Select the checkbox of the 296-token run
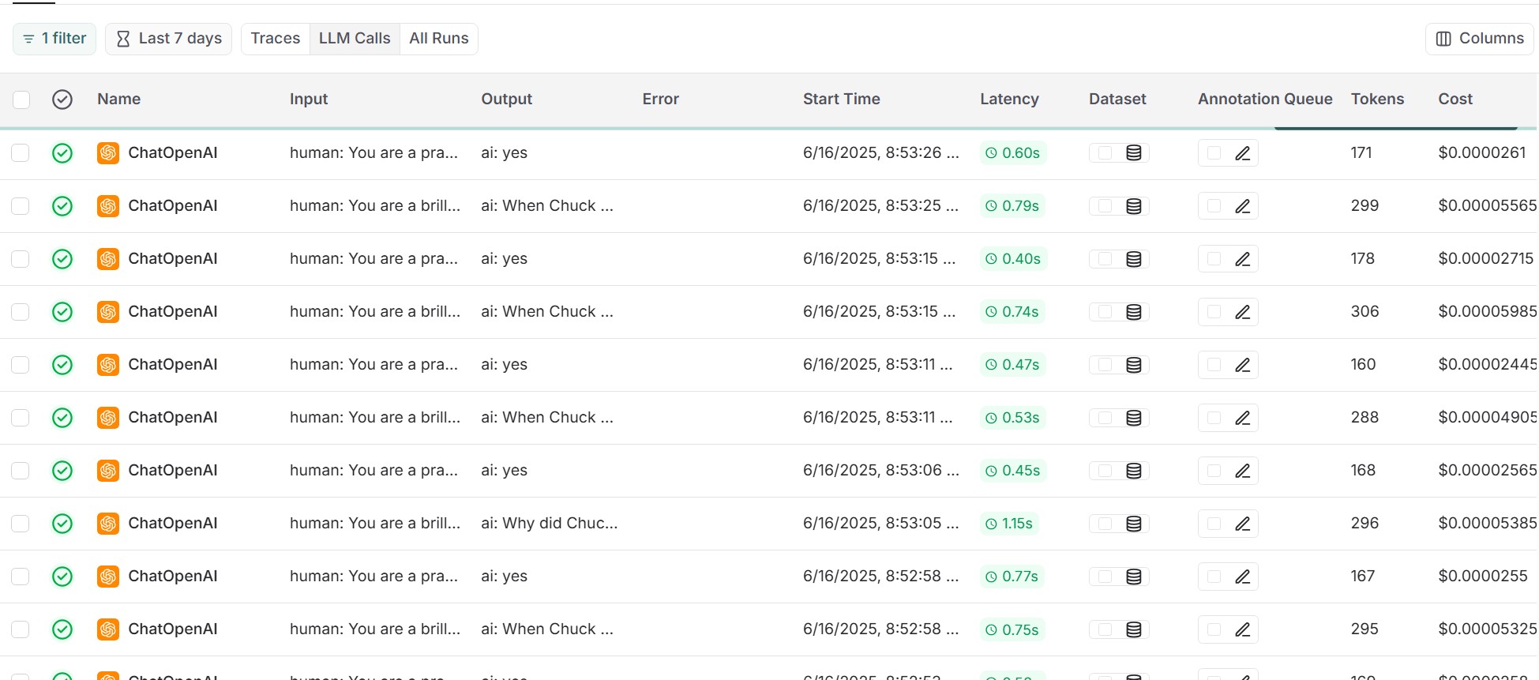The width and height of the screenshot is (1539, 680). 21,524
